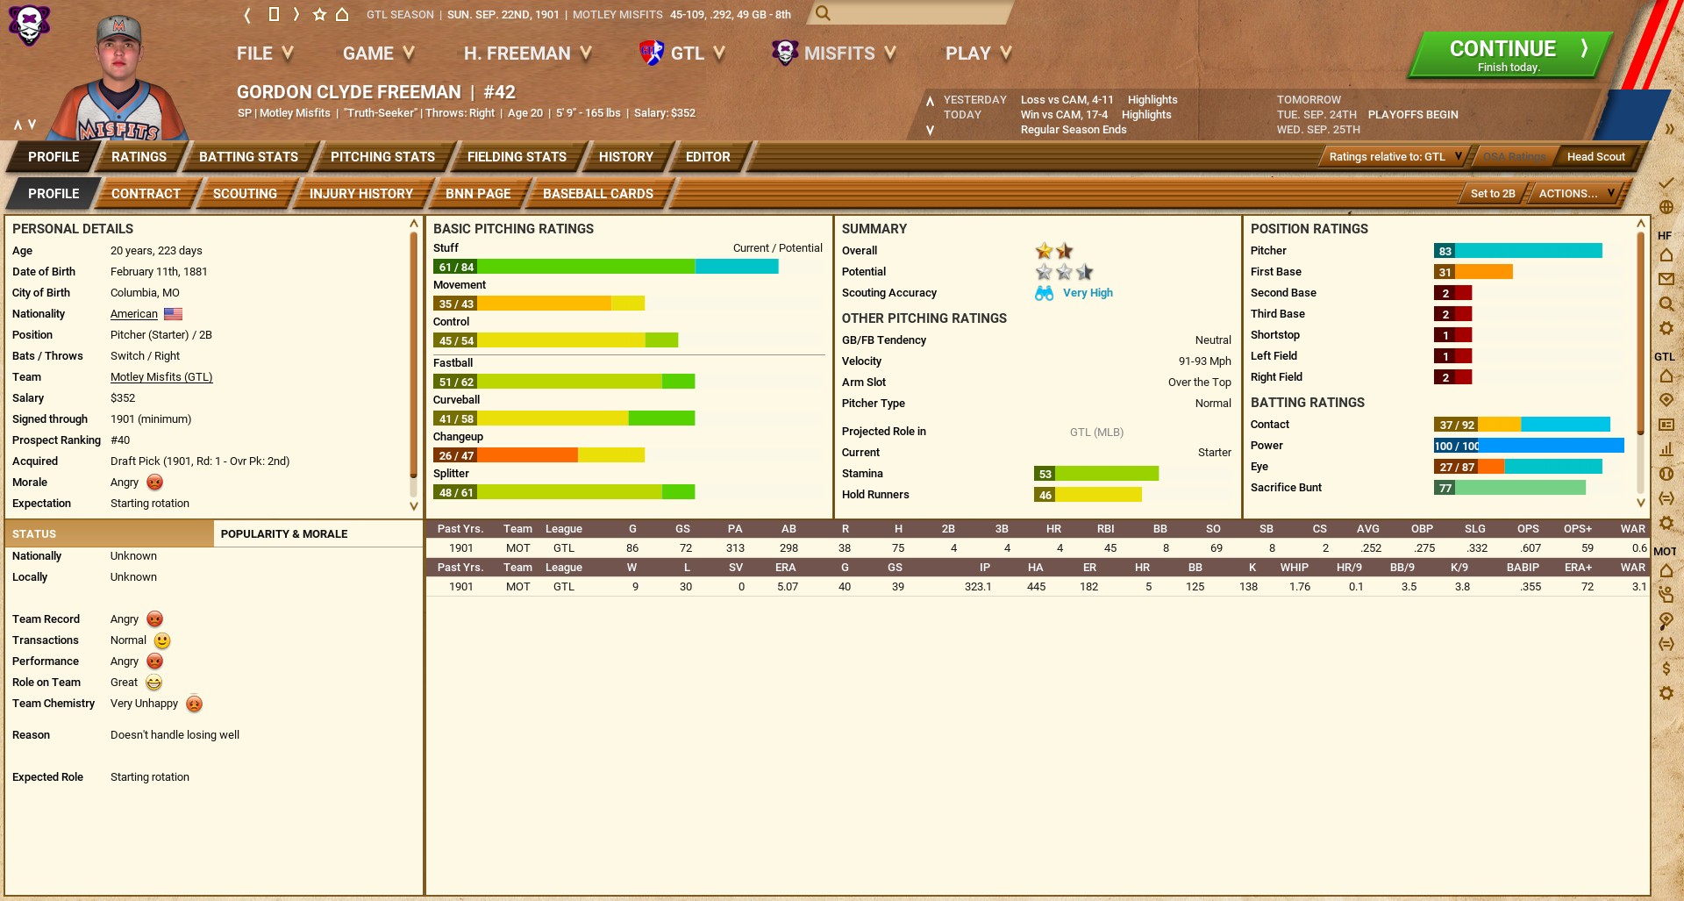Click the magnifier icon under HF

1666,304
